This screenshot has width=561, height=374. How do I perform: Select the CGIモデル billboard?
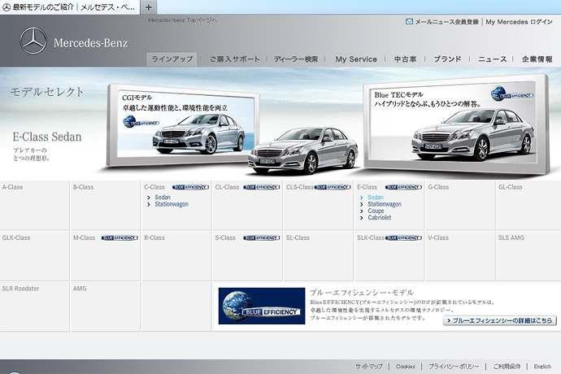[x=183, y=125]
